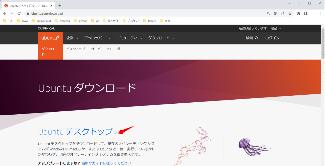Open the プロジェクト bookmark folder

(131, 21)
